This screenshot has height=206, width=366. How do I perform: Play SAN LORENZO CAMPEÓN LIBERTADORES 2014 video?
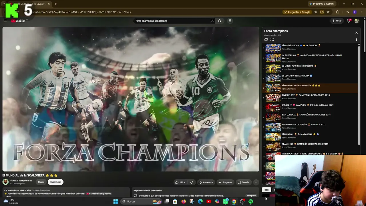(310, 117)
